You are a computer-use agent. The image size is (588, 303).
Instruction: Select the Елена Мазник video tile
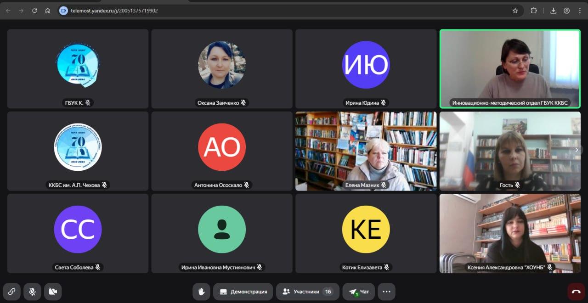pyautogui.click(x=366, y=151)
